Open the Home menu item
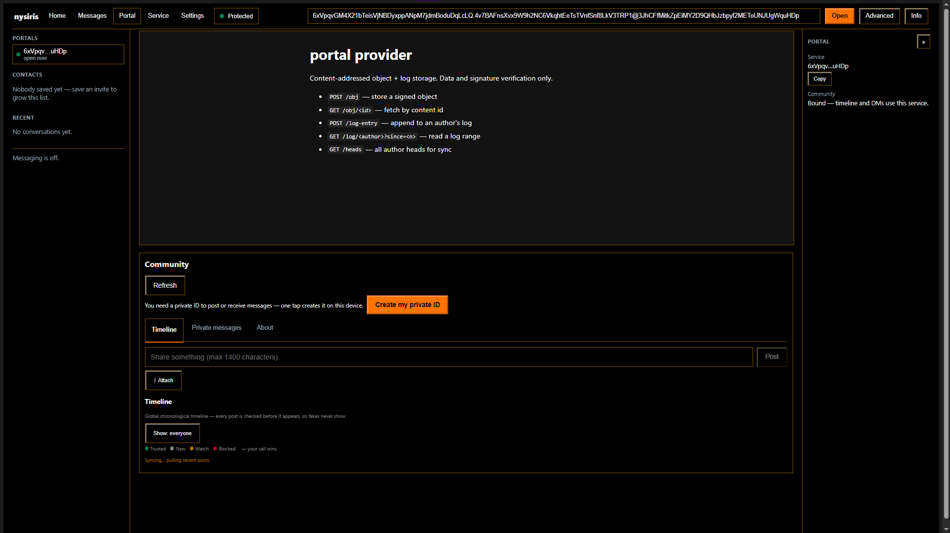Image resolution: width=950 pixels, height=533 pixels. coord(57,16)
